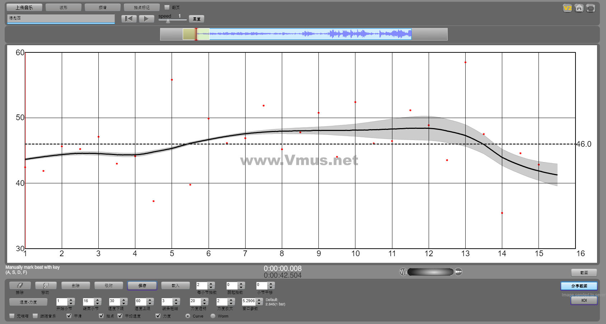Click the V2 version icon
Image resolution: width=606 pixels, height=324 pixels.
coord(567,8)
